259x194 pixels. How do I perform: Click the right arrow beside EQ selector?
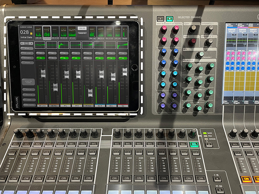coord(32,43)
